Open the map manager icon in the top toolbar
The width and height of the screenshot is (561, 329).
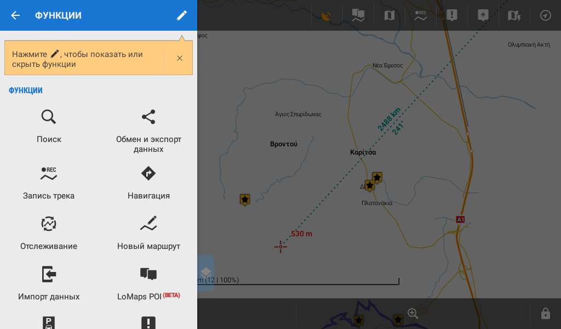pos(390,15)
